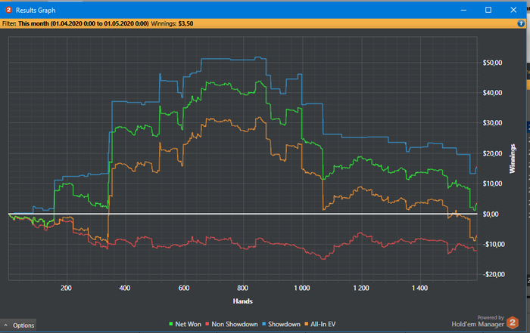The width and height of the screenshot is (530, 333).
Task: Click the vertical Winnings axis title
Action: (513, 159)
